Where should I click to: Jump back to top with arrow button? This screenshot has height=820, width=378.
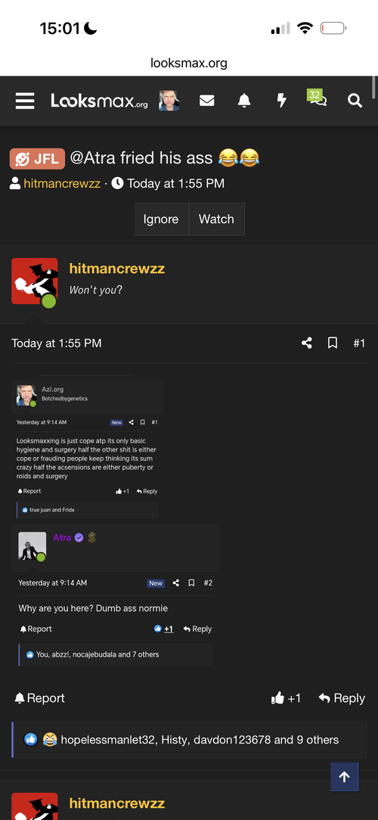345,777
